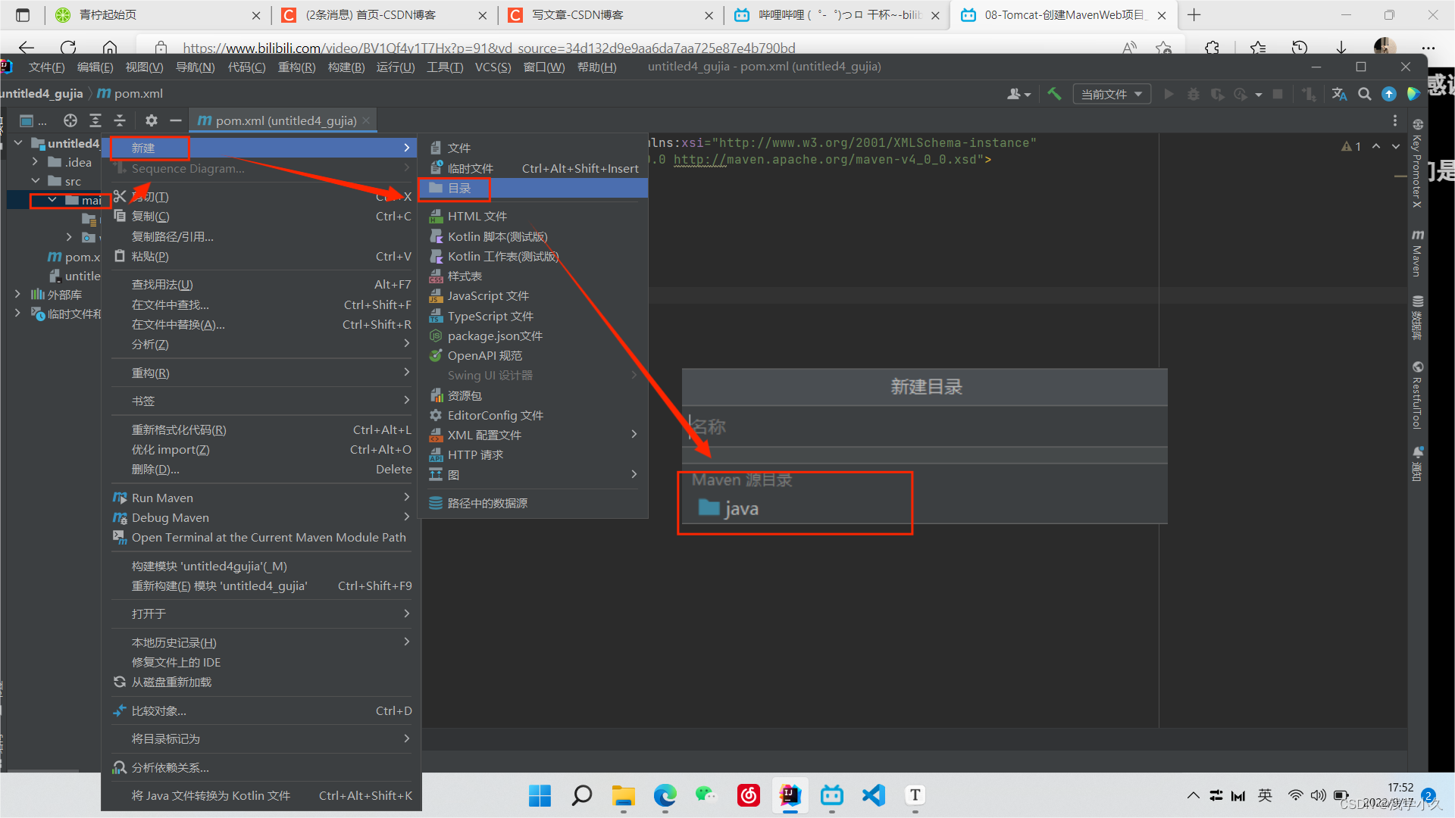Expand the 外部库 tree node
This screenshot has height=818, width=1455.
17,295
